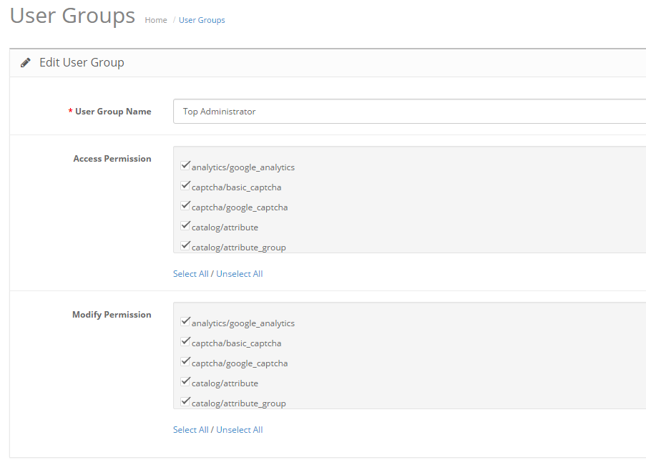The height and width of the screenshot is (470, 646).
Task: Toggle captcha/basic_captcha in Modify Permission list
Action: tap(186, 342)
